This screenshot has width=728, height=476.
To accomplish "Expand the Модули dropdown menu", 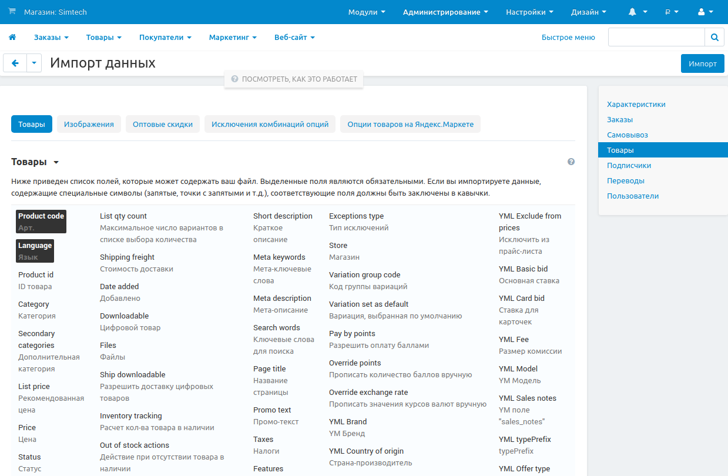I will (367, 12).
